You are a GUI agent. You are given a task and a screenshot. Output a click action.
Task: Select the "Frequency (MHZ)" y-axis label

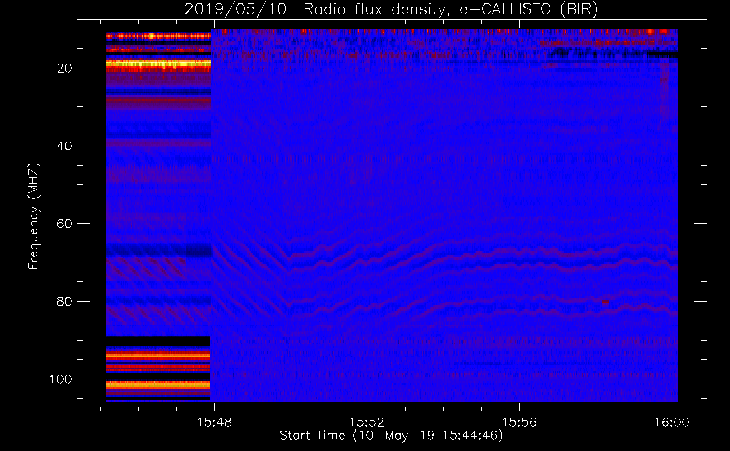(34, 216)
